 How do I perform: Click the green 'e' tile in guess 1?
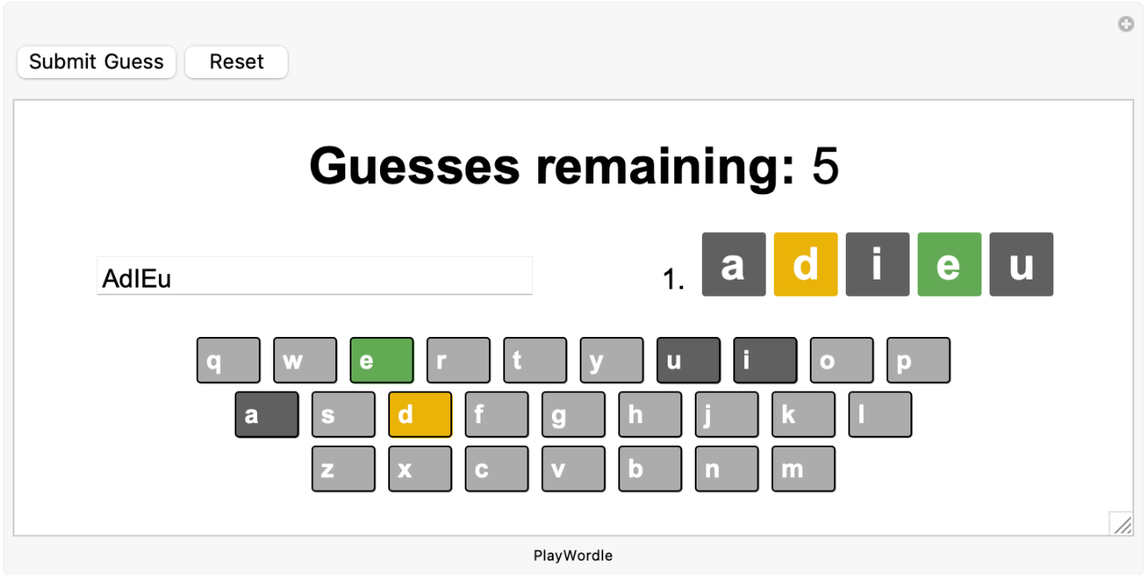pos(949,264)
